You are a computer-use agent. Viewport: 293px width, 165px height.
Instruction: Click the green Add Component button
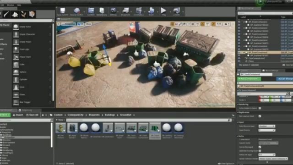click(249, 79)
